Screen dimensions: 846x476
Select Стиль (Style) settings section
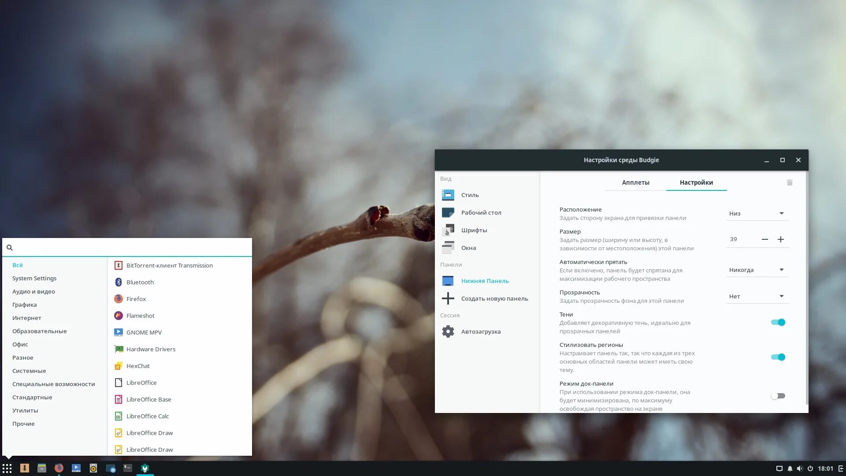click(469, 194)
